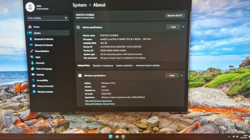The image size is (250, 140).
Task: Click the Windows Update sync icon
Action: (x=34, y=92)
